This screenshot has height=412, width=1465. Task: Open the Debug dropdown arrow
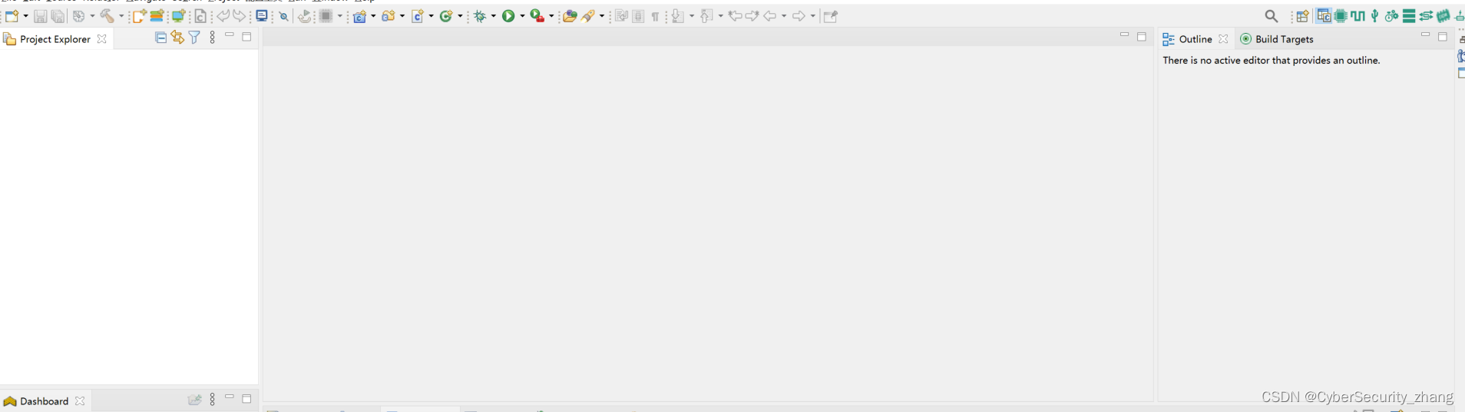(x=494, y=16)
